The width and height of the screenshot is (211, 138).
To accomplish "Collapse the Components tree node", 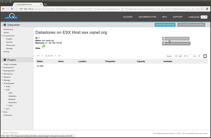I will [2, 36].
